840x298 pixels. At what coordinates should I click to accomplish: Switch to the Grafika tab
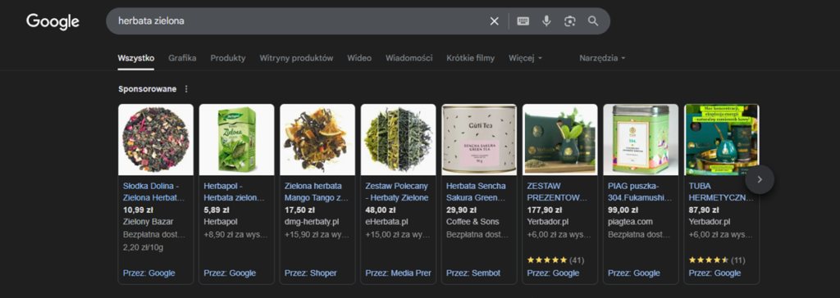(182, 58)
